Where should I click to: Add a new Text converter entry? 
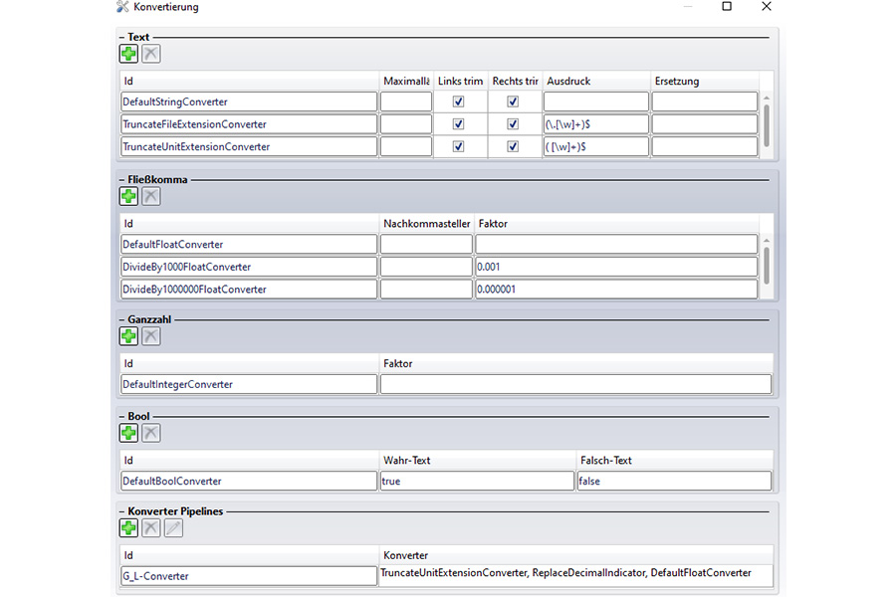[128, 54]
